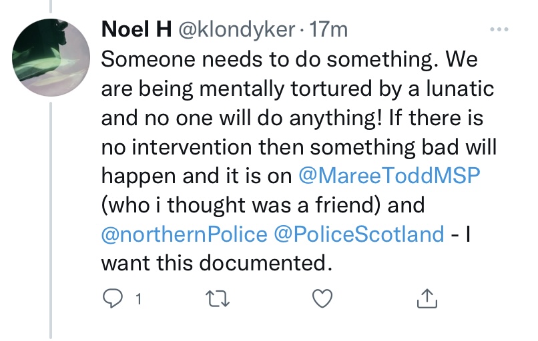Click the final line "want this documented."
This screenshot has height=341, width=538.
pyautogui.click(x=216, y=263)
